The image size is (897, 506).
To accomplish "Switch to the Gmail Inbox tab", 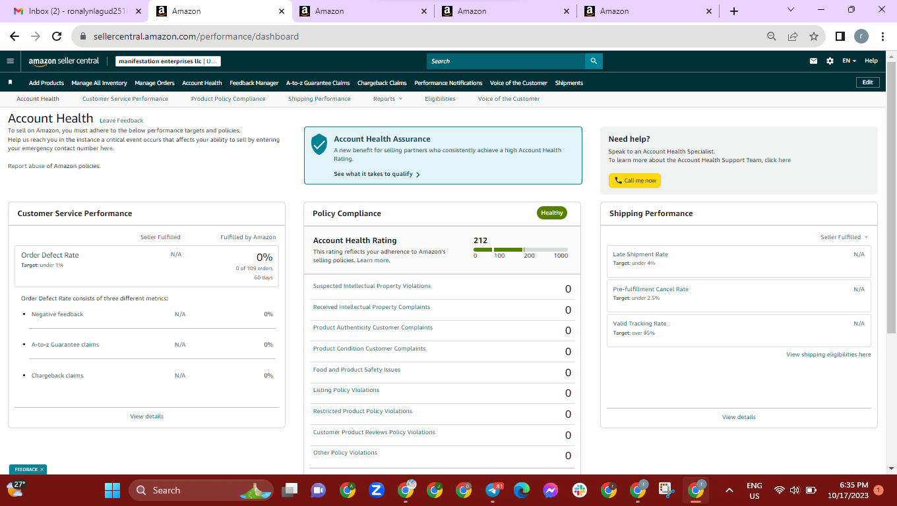I will pyautogui.click(x=77, y=11).
